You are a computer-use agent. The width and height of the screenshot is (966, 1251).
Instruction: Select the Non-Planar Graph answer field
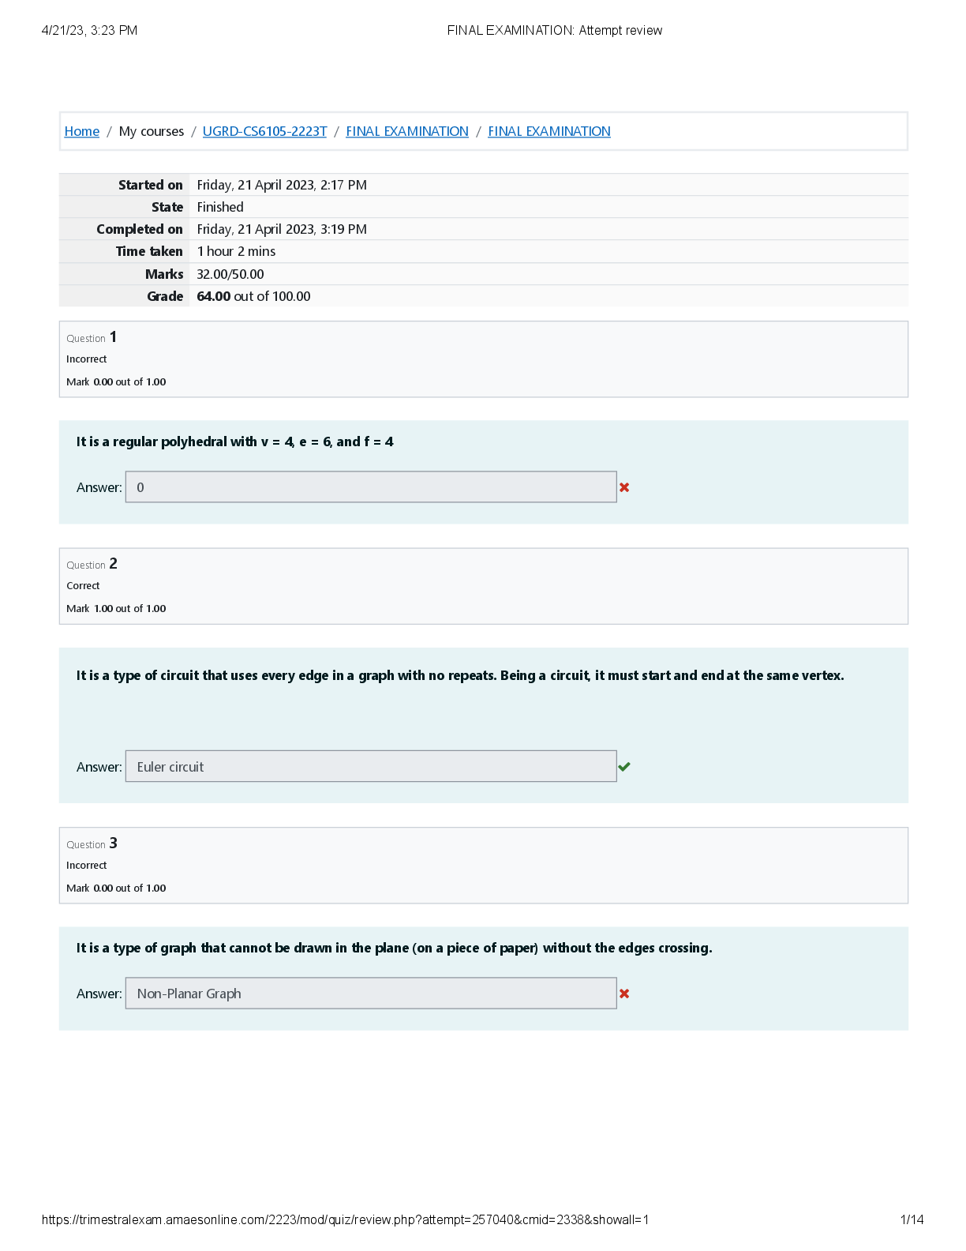pos(371,994)
